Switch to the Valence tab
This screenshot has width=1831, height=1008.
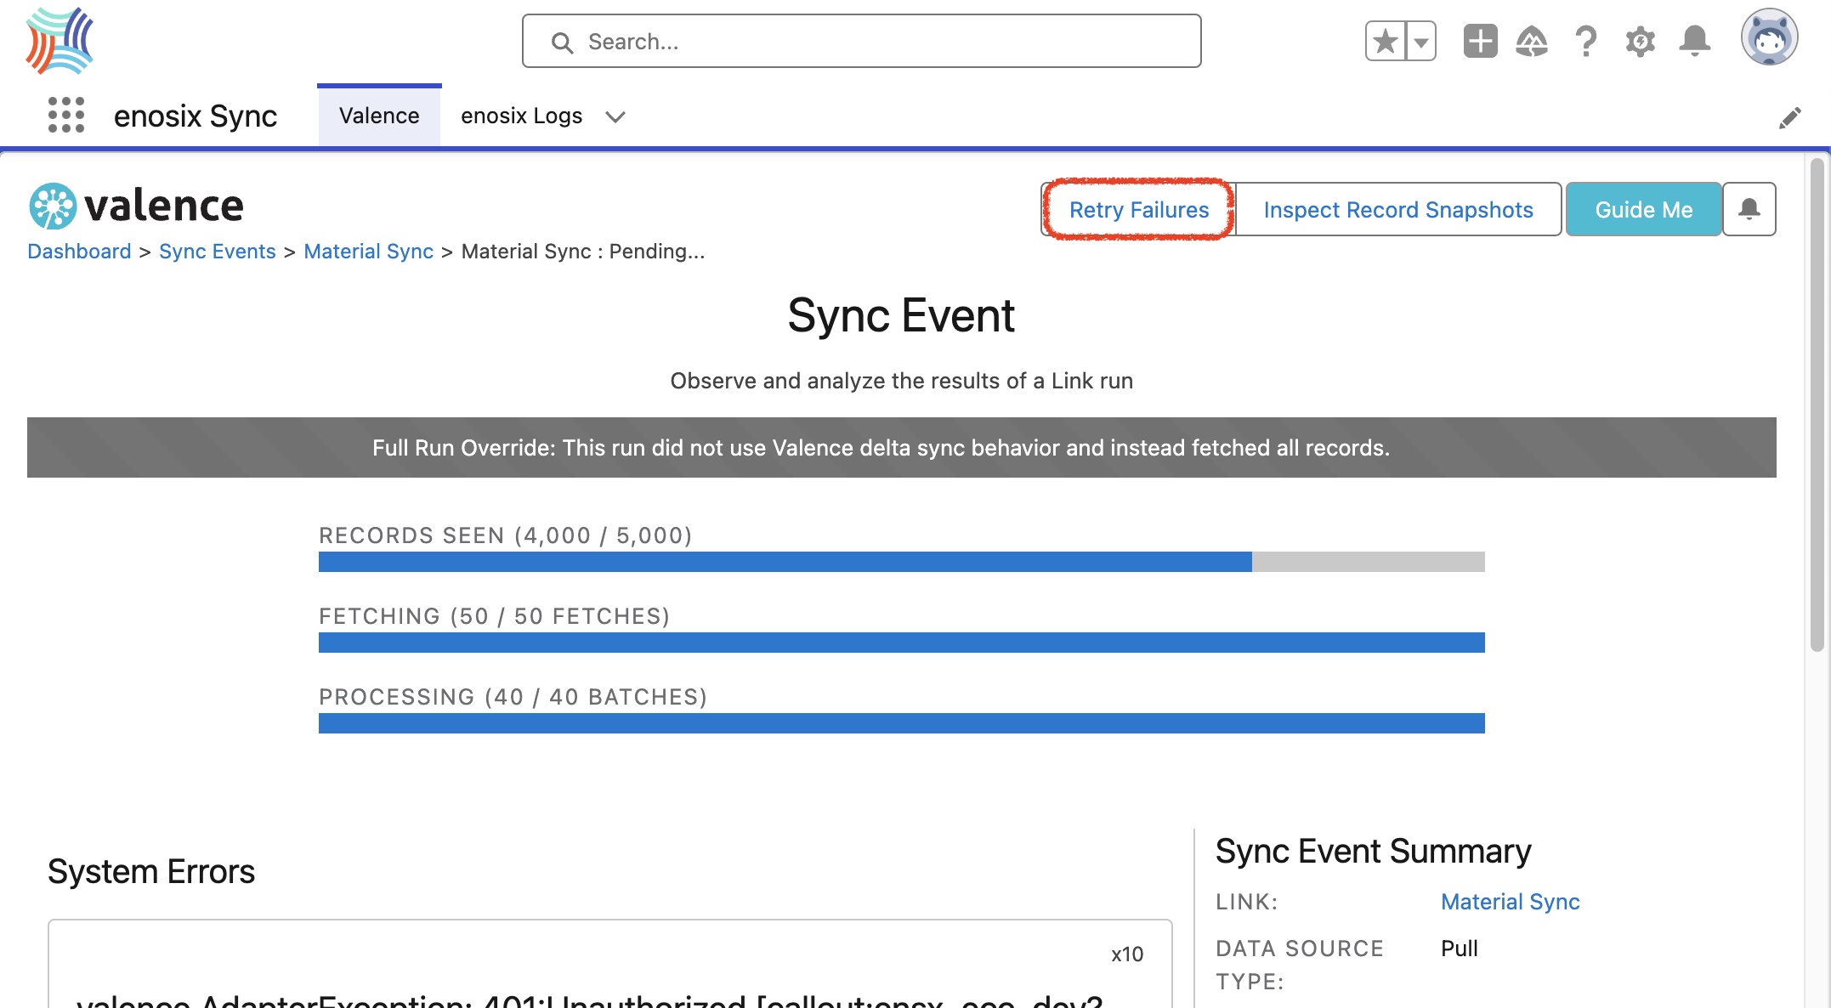379,116
